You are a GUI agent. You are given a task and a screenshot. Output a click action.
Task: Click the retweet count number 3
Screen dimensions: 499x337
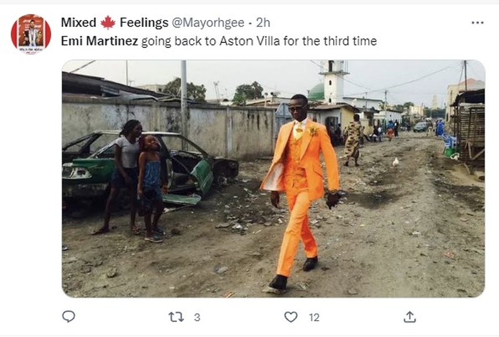pyautogui.click(x=197, y=317)
